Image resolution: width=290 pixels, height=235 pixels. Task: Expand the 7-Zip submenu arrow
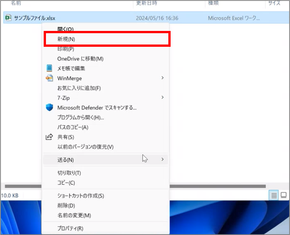tap(162, 97)
